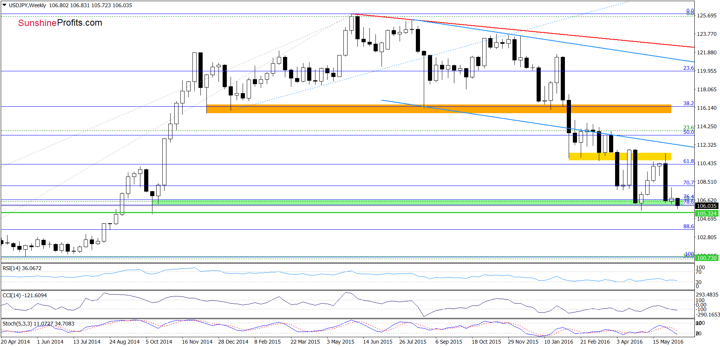The width and height of the screenshot is (720, 347).
Task: Click the 102.805 price axis label
Action: 706,237
